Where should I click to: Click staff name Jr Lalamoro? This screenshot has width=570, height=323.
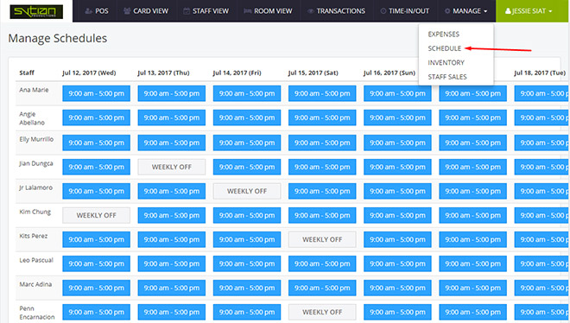(x=35, y=187)
